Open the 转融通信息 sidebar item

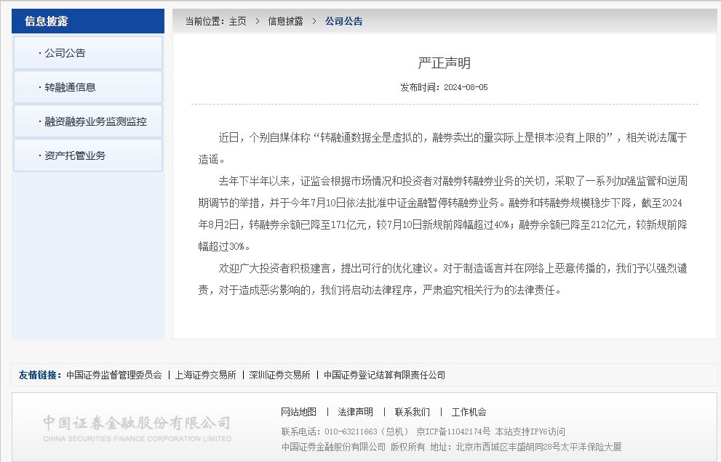pyautogui.click(x=88, y=87)
